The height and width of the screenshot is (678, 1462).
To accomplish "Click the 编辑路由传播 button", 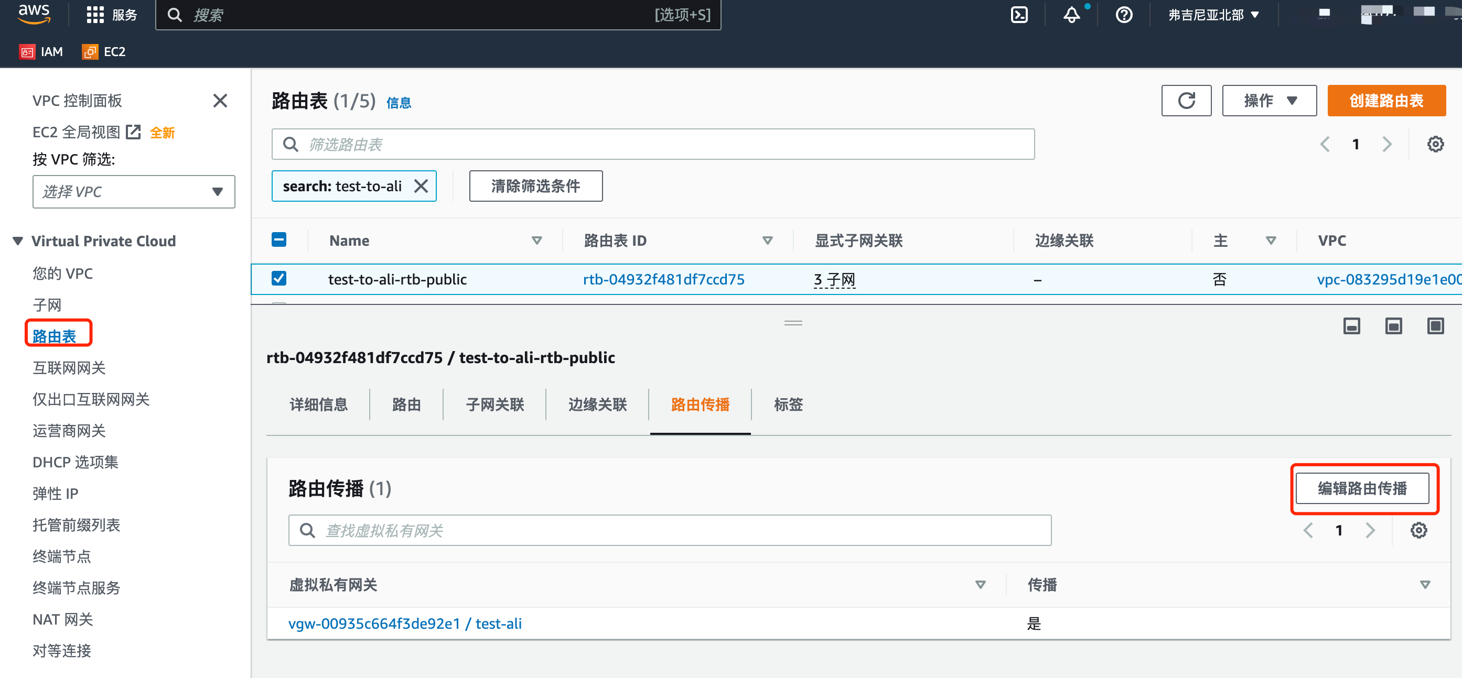I will (x=1361, y=488).
